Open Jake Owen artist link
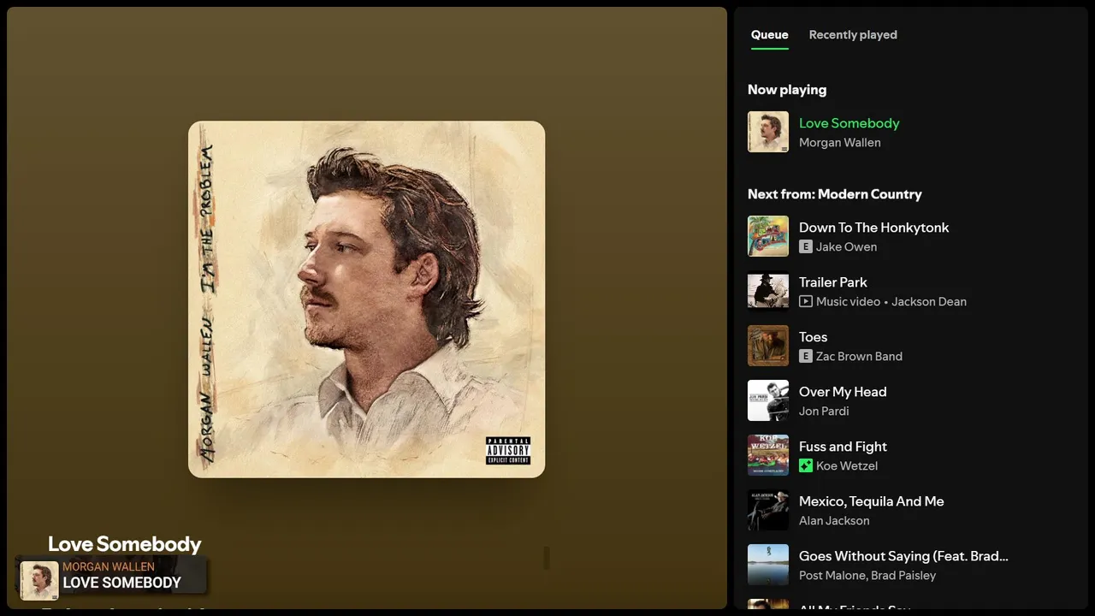 pos(846,247)
